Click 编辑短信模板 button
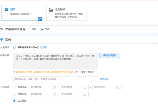 coord(110,56)
